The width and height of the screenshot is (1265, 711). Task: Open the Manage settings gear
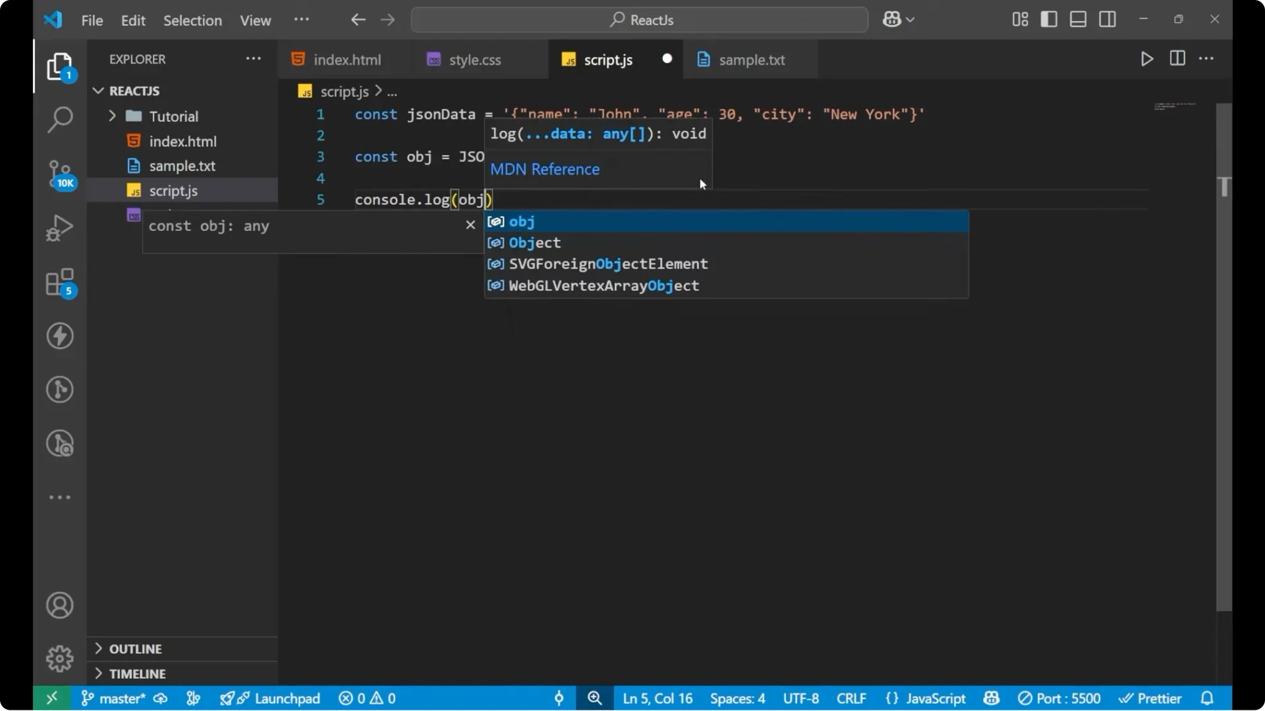[x=60, y=658]
